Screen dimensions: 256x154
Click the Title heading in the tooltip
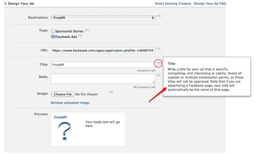pyautogui.click(x=171, y=64)
